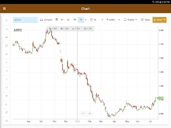Viewport: 171px width, 128px height.
Task: Click the chart range icon before 1D
Action: [56, 20]
